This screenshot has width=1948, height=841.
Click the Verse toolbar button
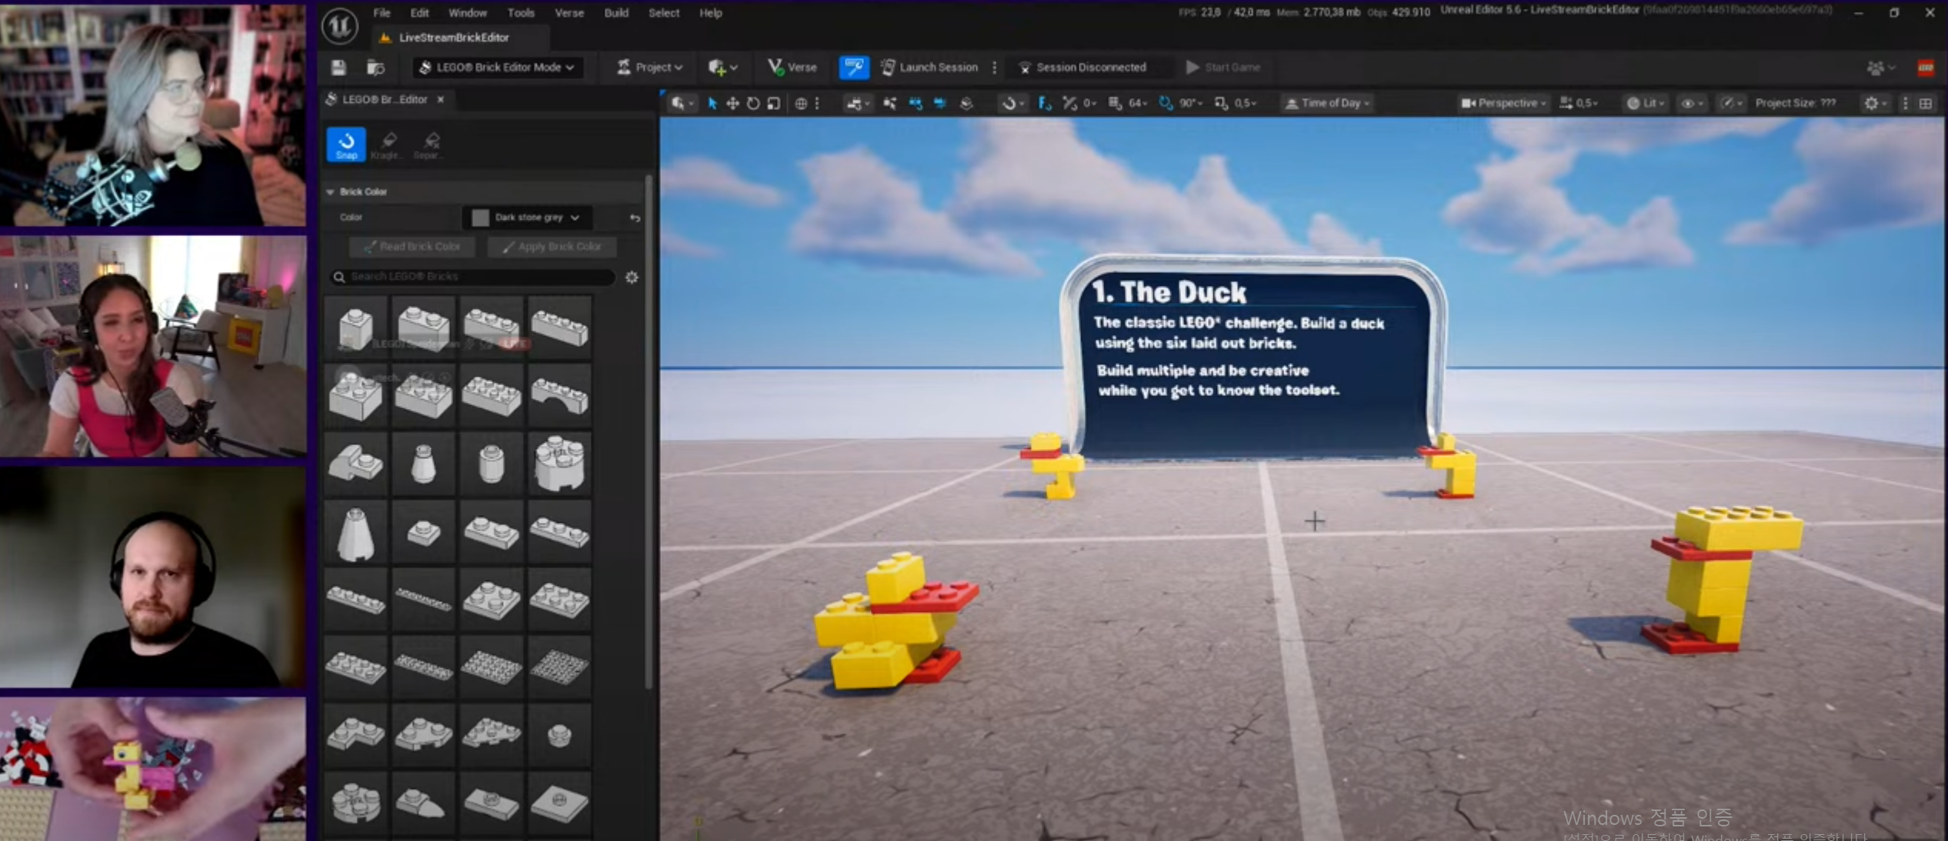tap(792, 68)
